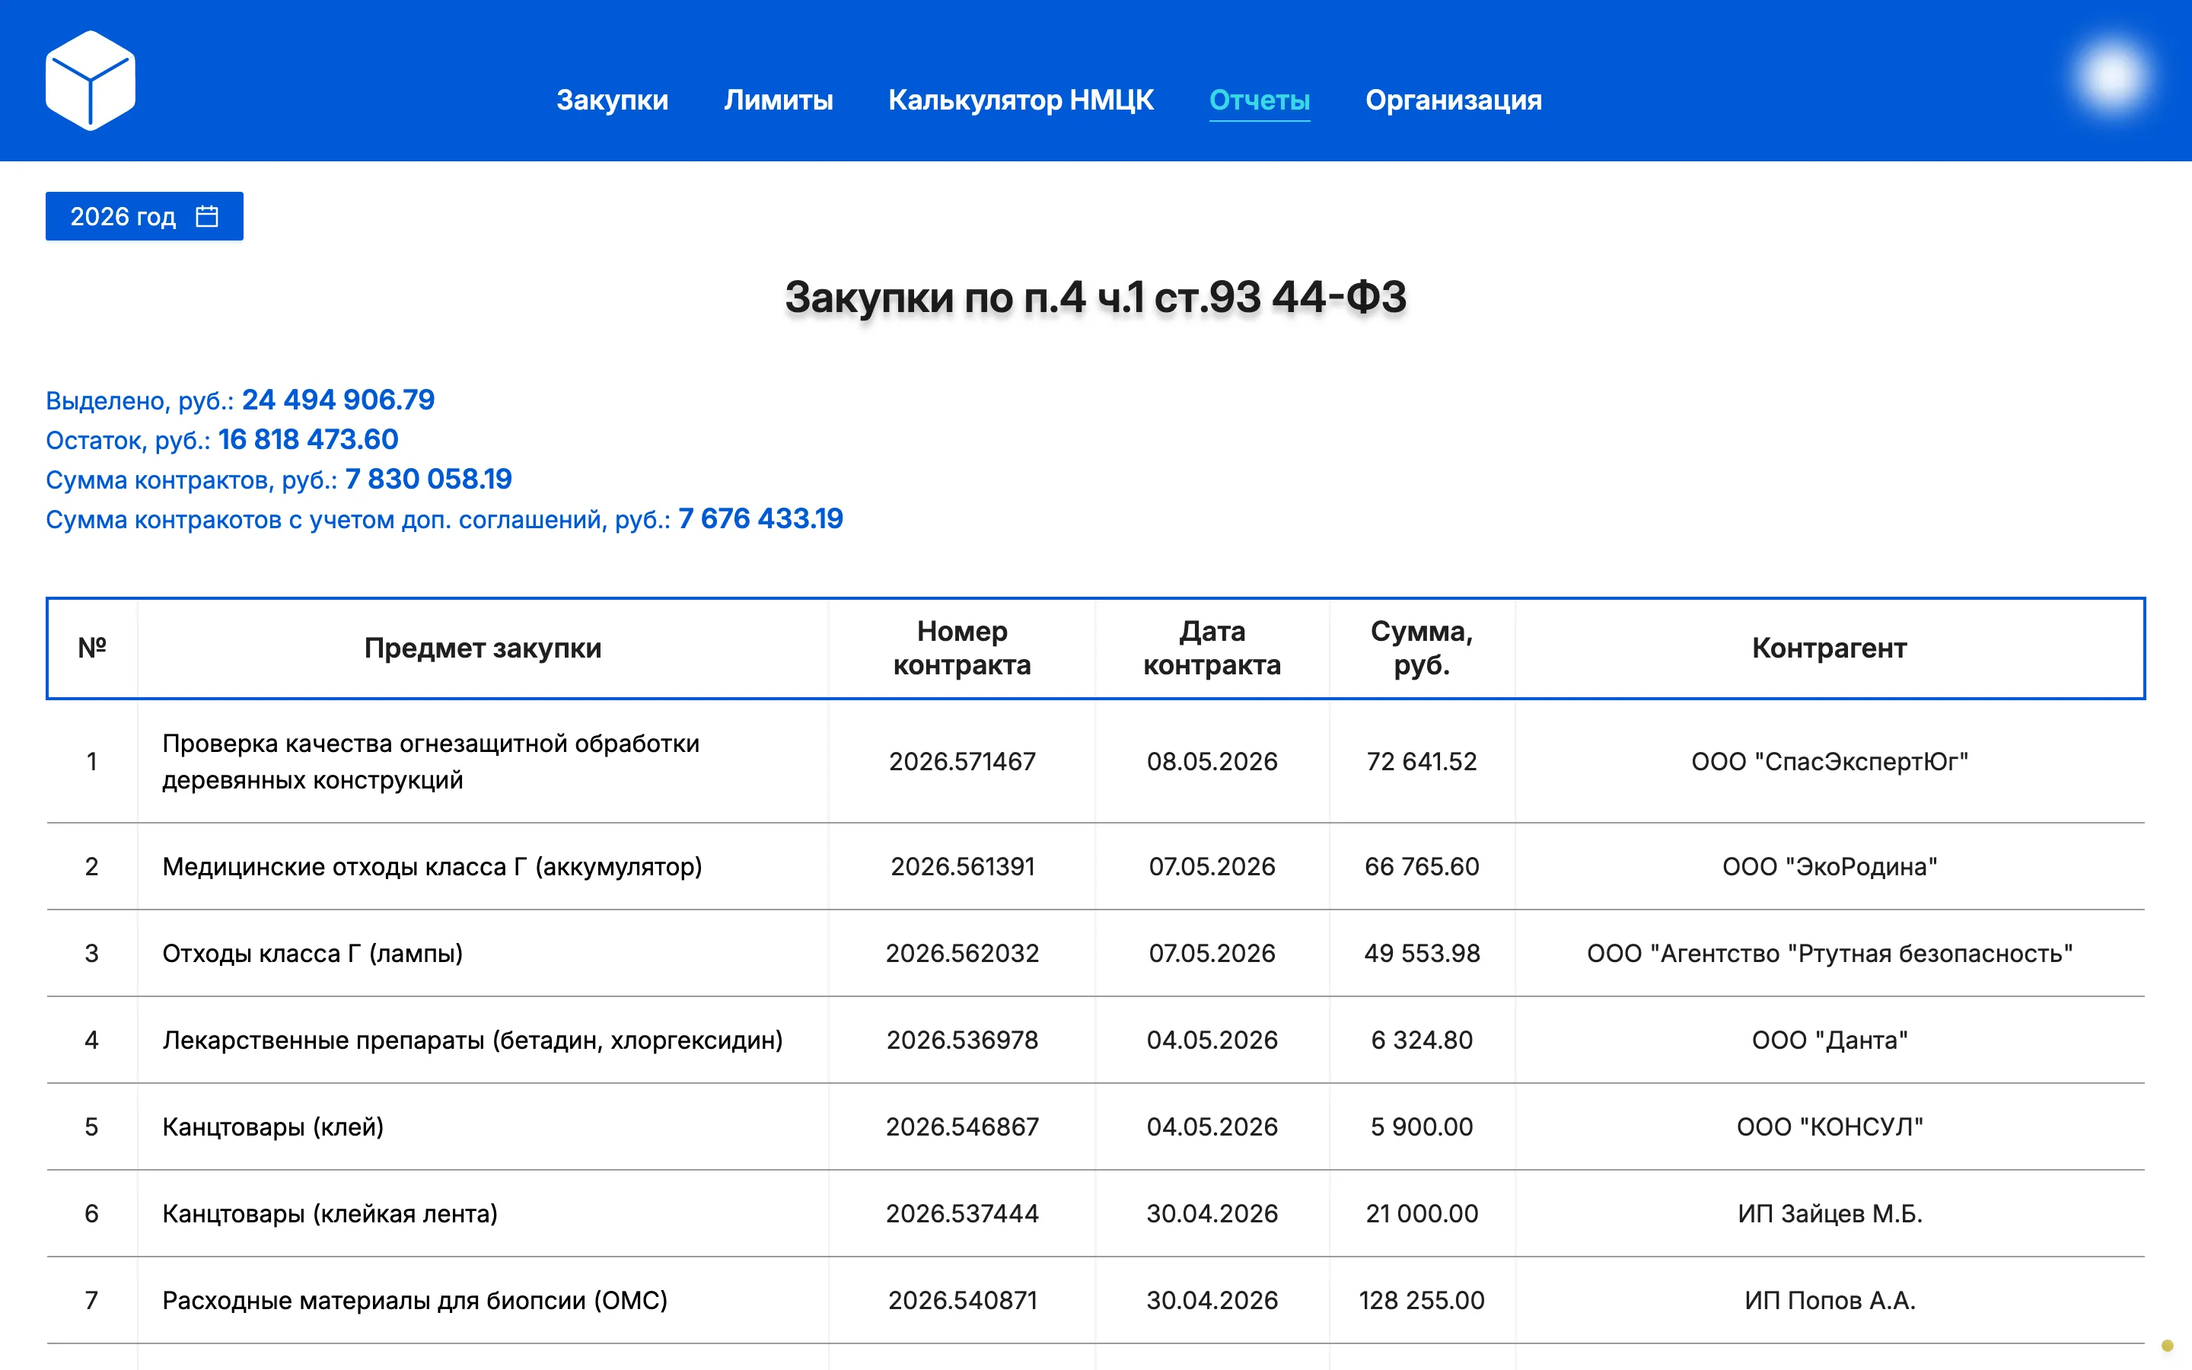Click sum 5 900.00

click(x=1422, y=1127)
